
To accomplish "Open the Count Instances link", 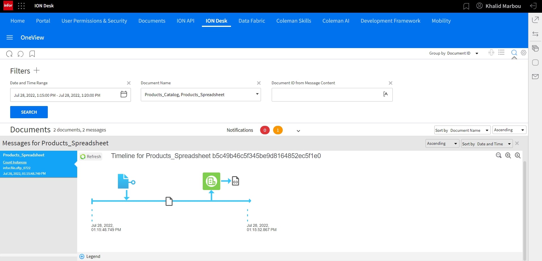I will tap(15, 162).
